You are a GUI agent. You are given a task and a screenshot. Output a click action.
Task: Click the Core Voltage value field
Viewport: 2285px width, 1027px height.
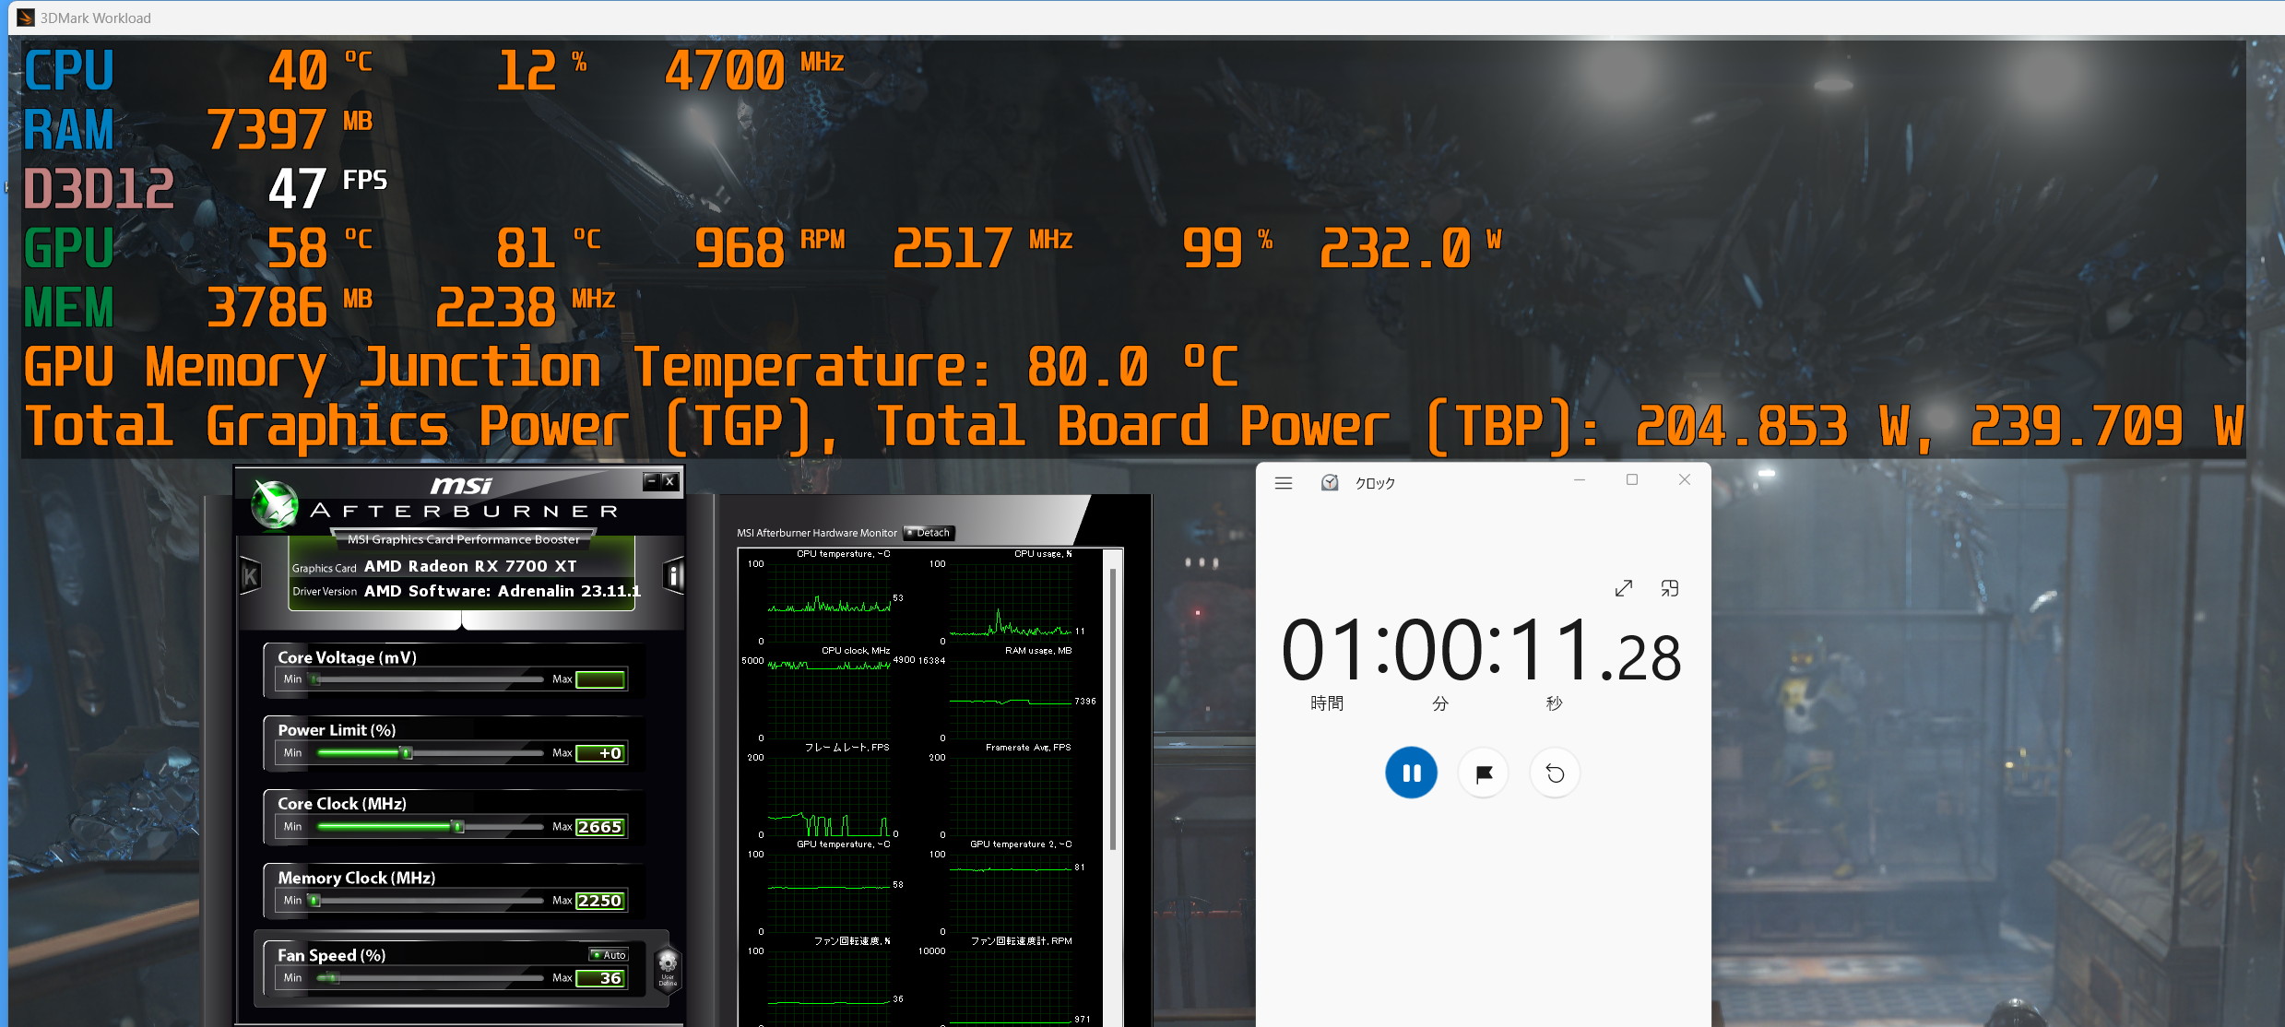point(600,679)
